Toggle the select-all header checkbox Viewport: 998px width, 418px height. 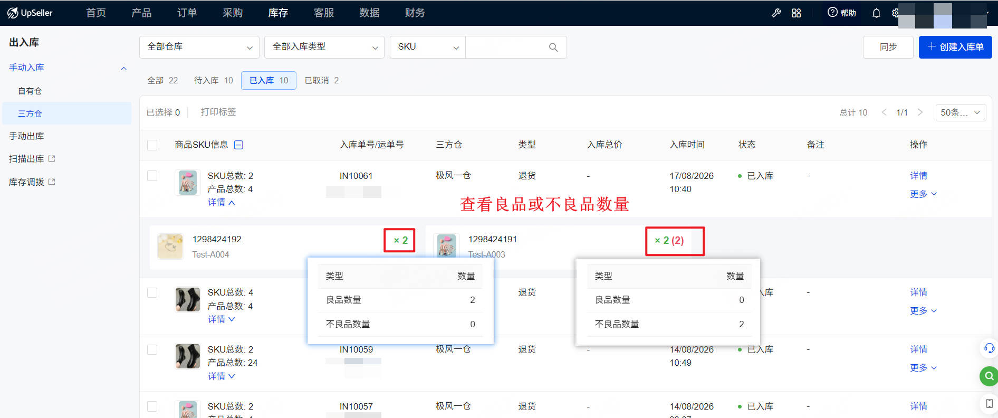coord(152,145)
